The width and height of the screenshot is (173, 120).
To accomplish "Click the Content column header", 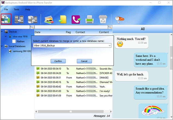I will pos(104,32).
